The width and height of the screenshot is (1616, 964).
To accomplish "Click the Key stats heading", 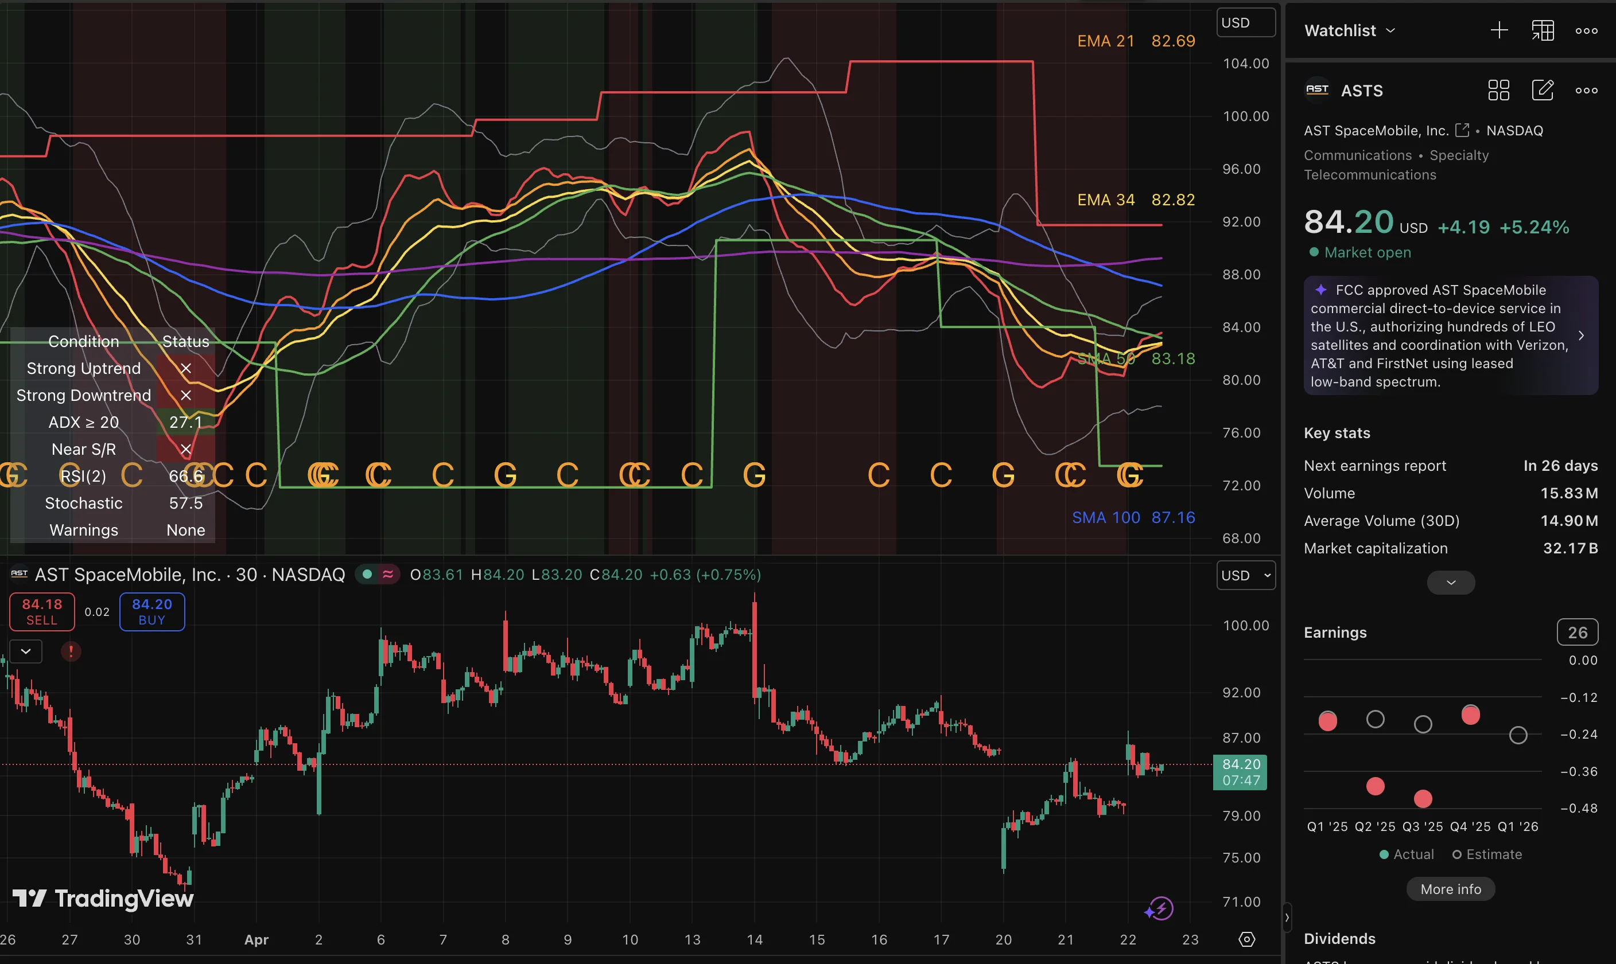I will point(1337,434).
